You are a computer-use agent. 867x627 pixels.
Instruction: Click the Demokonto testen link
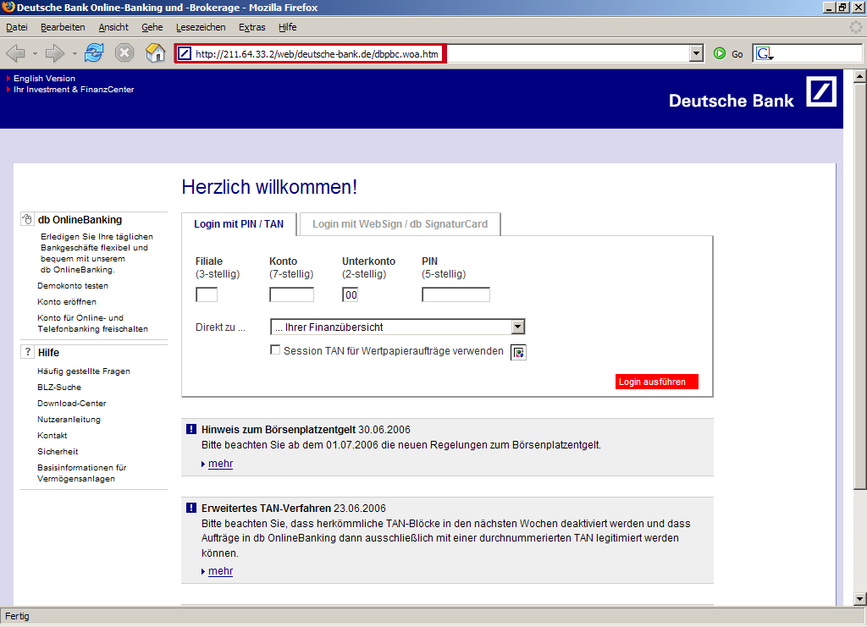(x=73, y=286)
